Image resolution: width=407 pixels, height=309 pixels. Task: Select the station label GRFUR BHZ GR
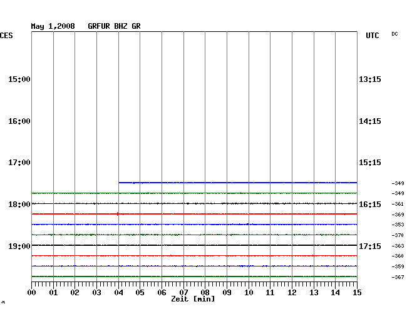coord(114,26)
